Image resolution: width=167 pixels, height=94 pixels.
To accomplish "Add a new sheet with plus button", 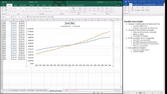I will click(x=67, y=90).
